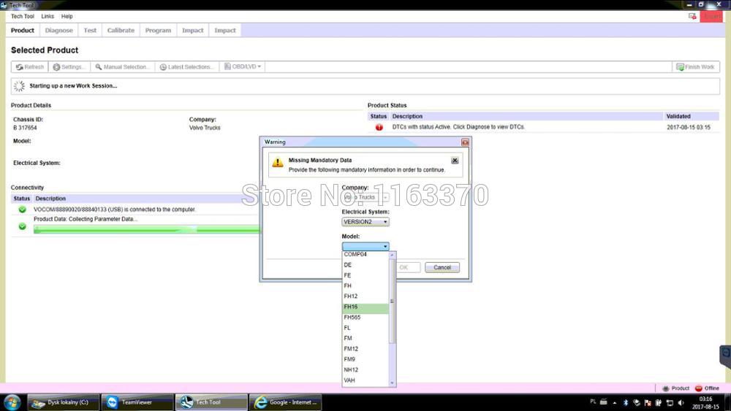
Task: Click the Model list scrollbar thumb
Action: tap(392, 301)
